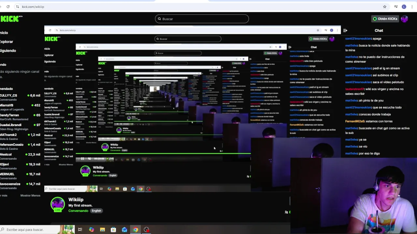417x234 pixels.
Task: Open Task View in taskbar
Action: coord(80,230)
